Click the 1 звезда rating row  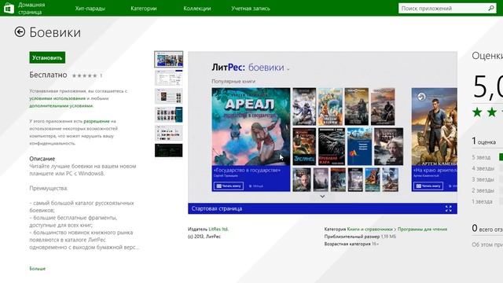pos(487,201)
